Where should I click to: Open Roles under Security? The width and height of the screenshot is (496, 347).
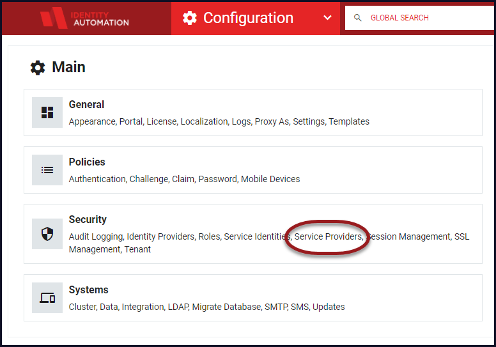pos(209,236)
